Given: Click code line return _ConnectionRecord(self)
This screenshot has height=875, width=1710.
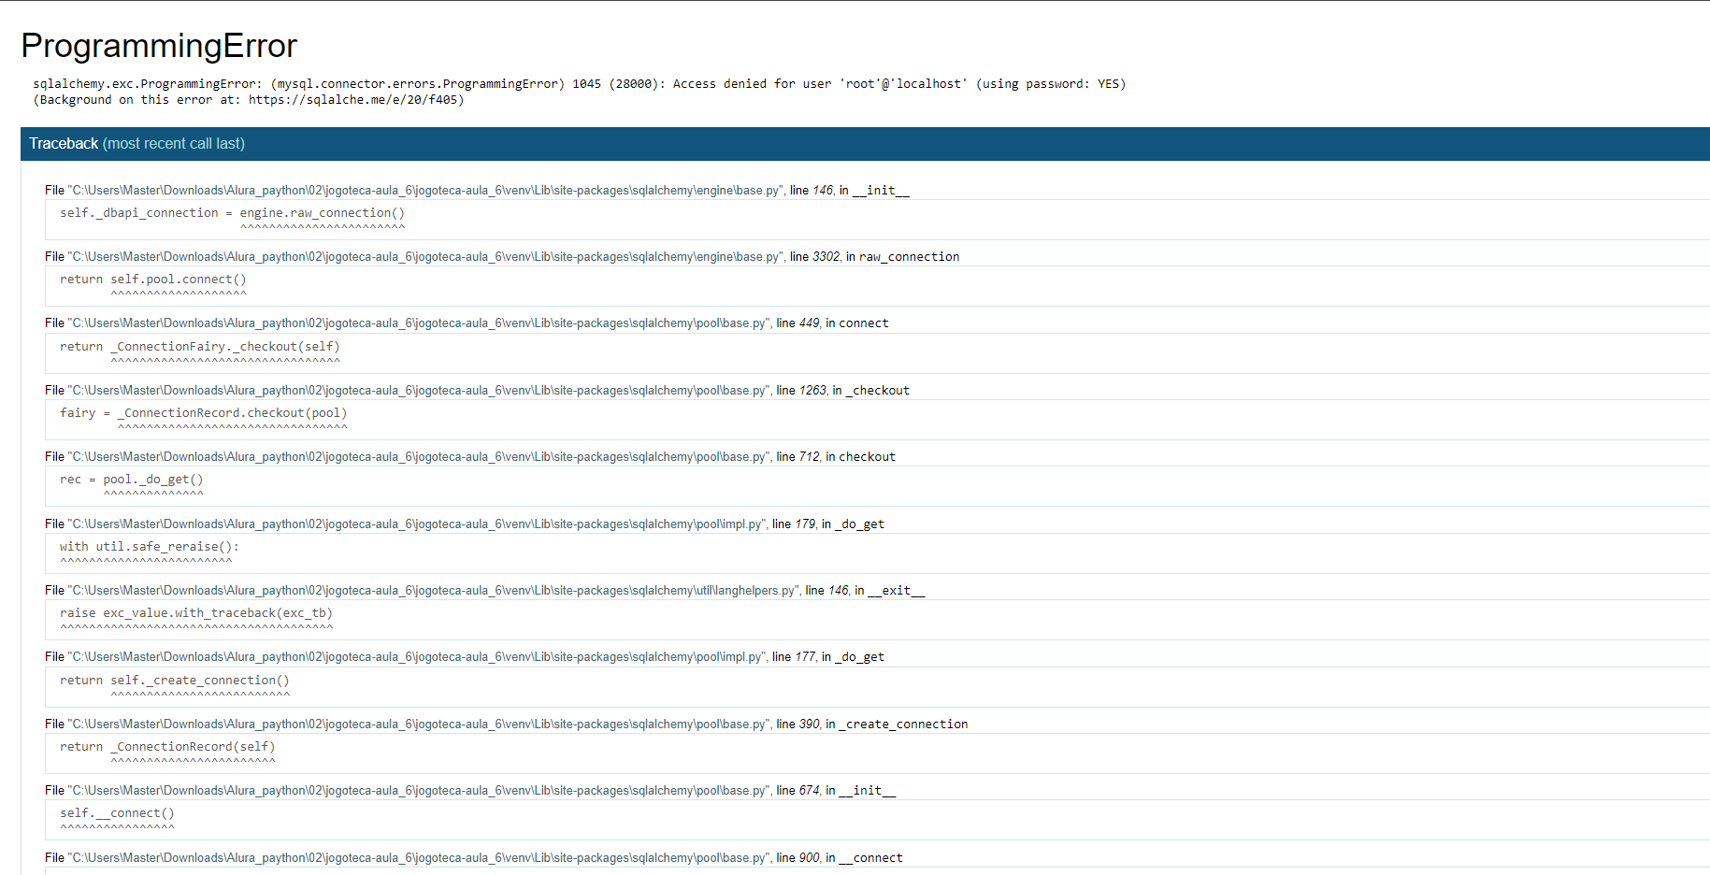Looking at the screenshot, I should [x=167, y=747].
